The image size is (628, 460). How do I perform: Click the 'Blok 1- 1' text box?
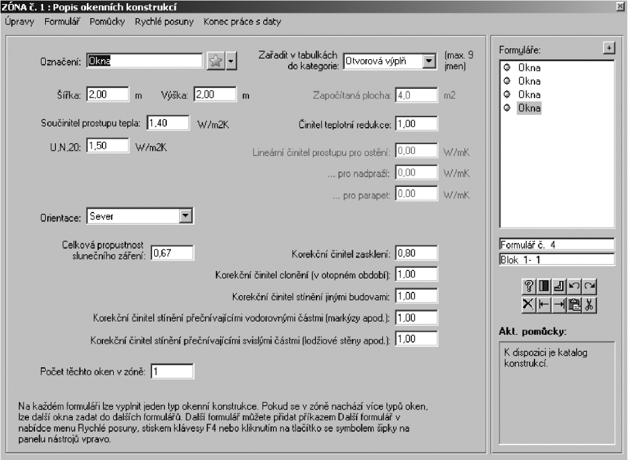click(x=557, y=259)
